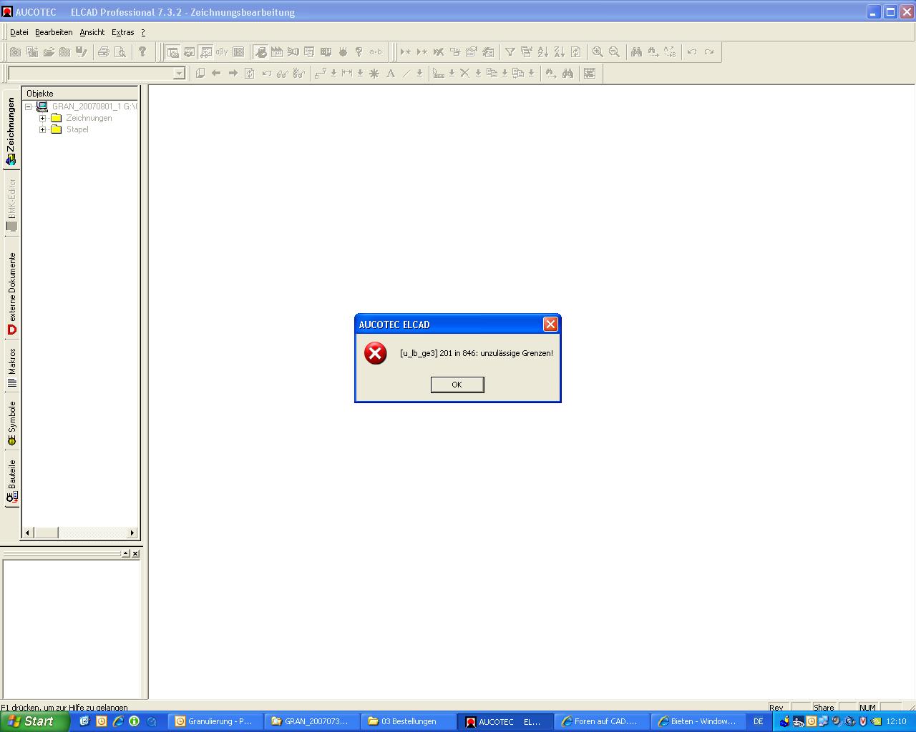Click the key icon in toolbar
916x732 pixels.
point(359,51)
